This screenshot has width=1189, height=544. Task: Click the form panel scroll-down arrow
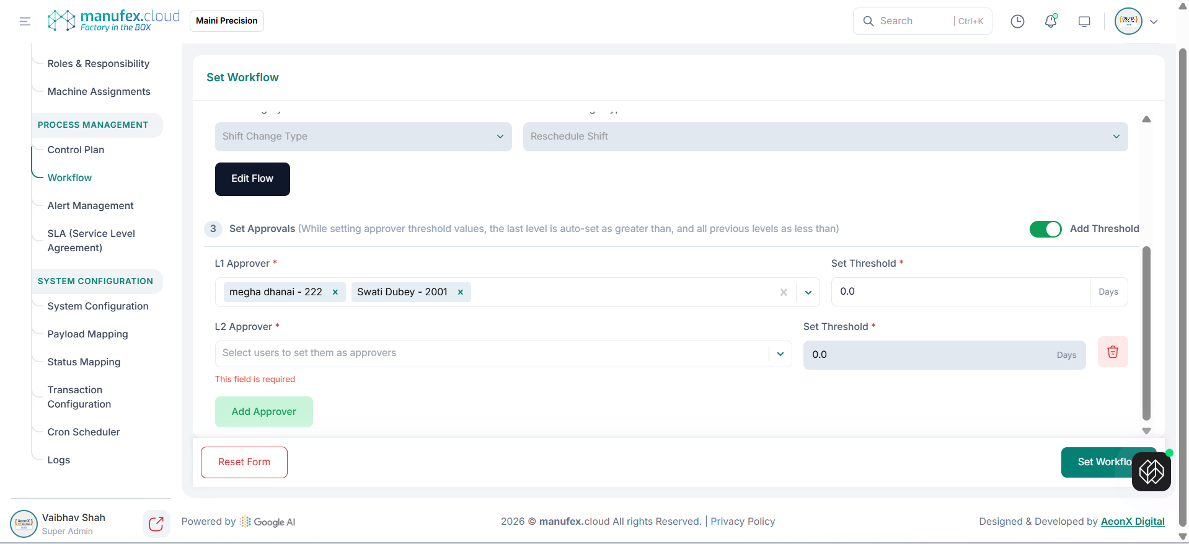coord(1146,430)
